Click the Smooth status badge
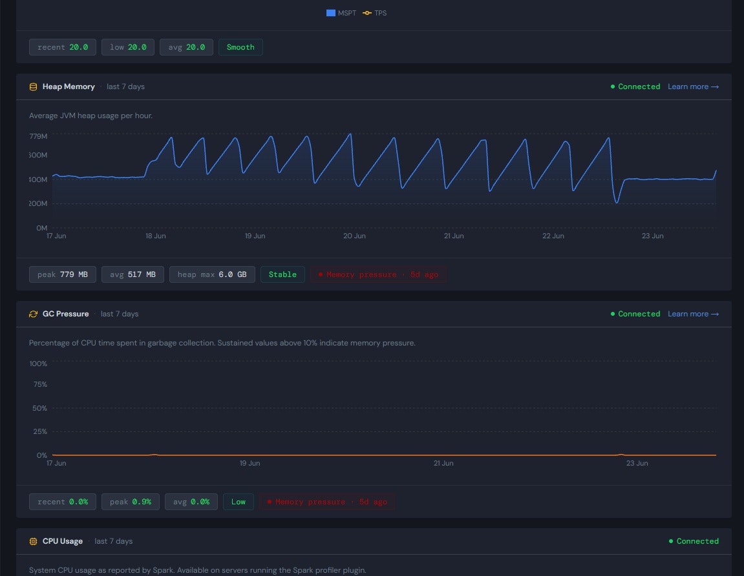744x576 pixels. tap(240, 47)
